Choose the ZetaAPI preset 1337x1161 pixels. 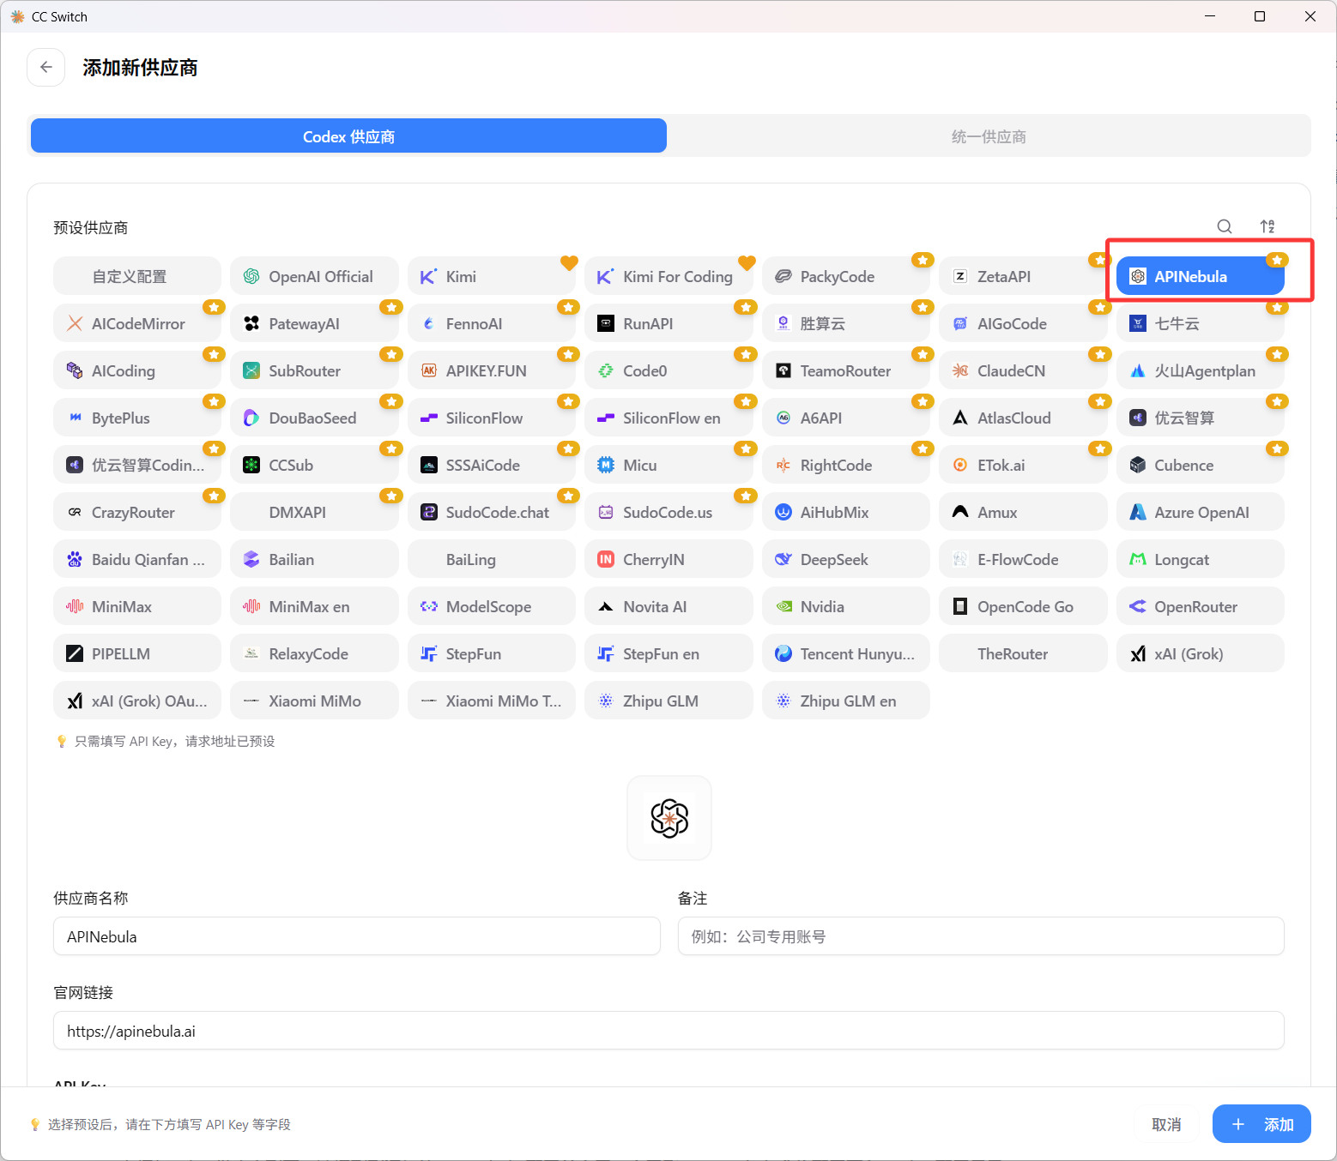(1023, 276)
